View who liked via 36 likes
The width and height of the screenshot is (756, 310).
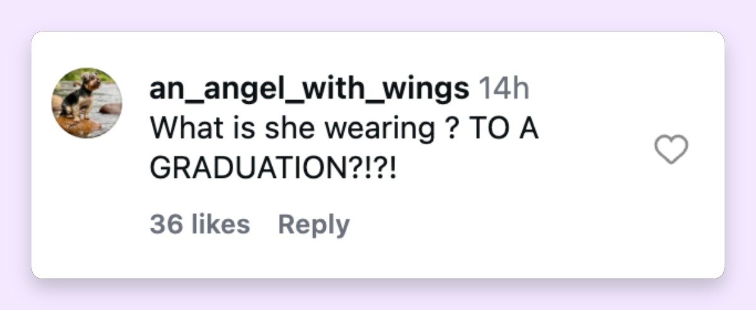[x=200, y=224]
